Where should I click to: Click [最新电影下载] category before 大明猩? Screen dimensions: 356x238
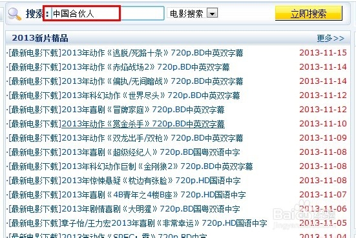tap(35, 209)
